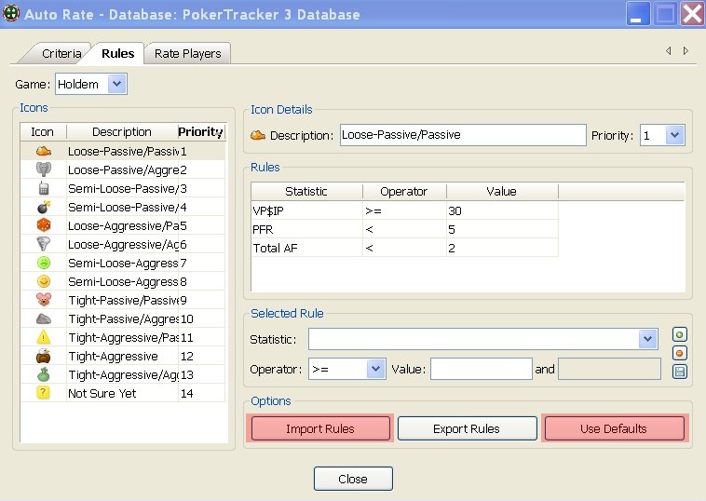Select the eagle icon for Tight-Aggressive row 12

click(44, 356)
